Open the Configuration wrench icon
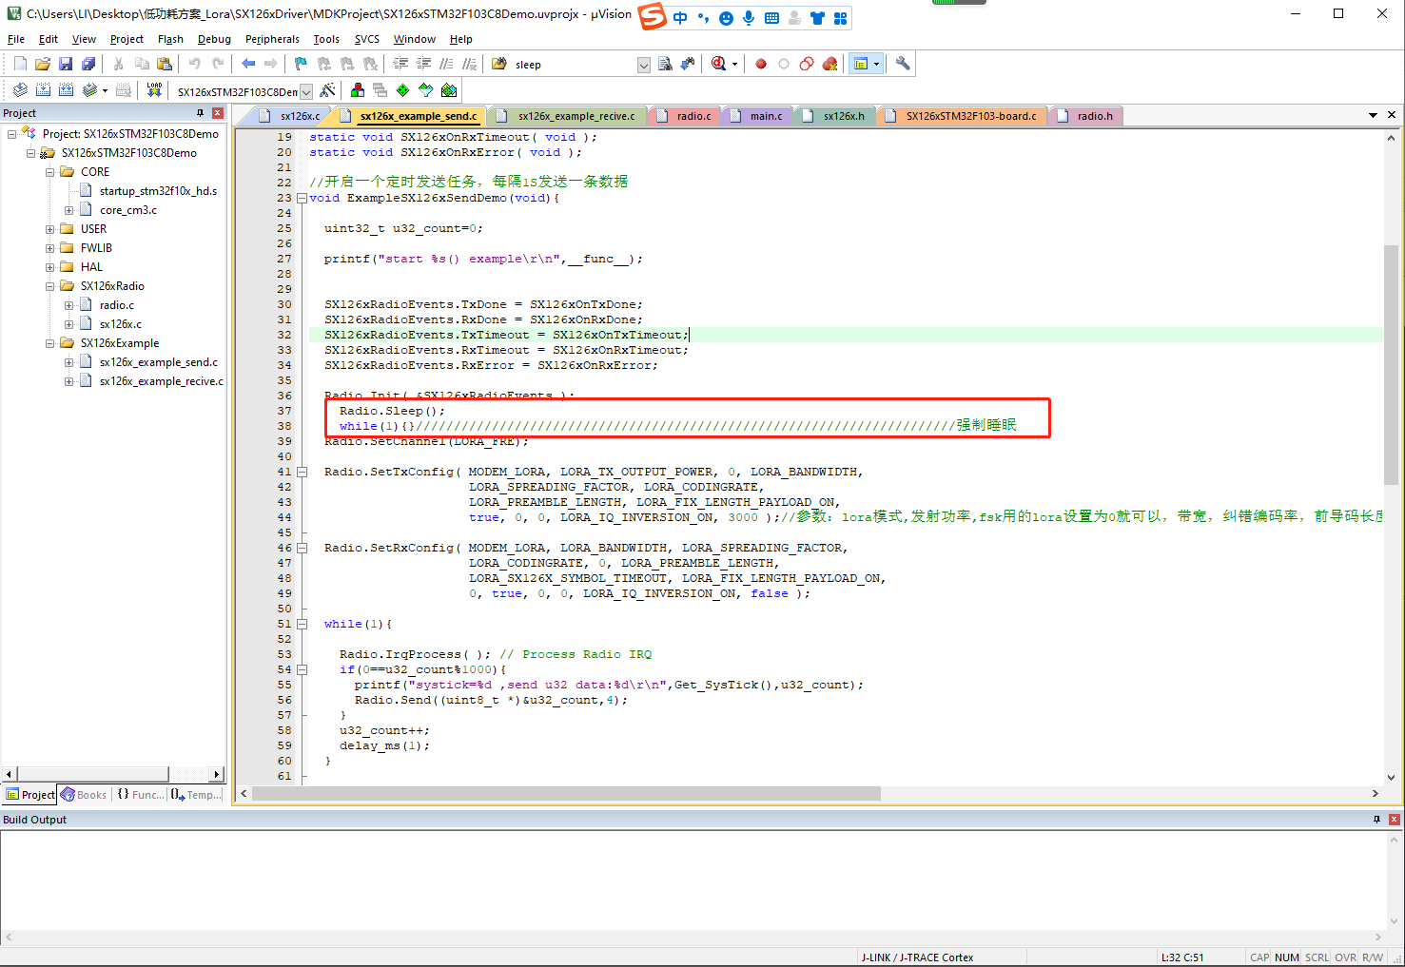Screen dimensions: 1405x967 coord(903,64)
